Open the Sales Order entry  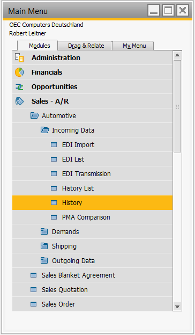click(x=92, y=304)
